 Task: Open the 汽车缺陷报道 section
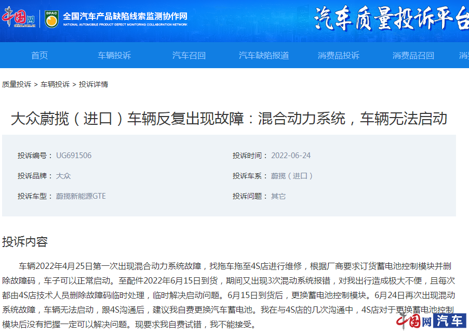coord(265,55)
